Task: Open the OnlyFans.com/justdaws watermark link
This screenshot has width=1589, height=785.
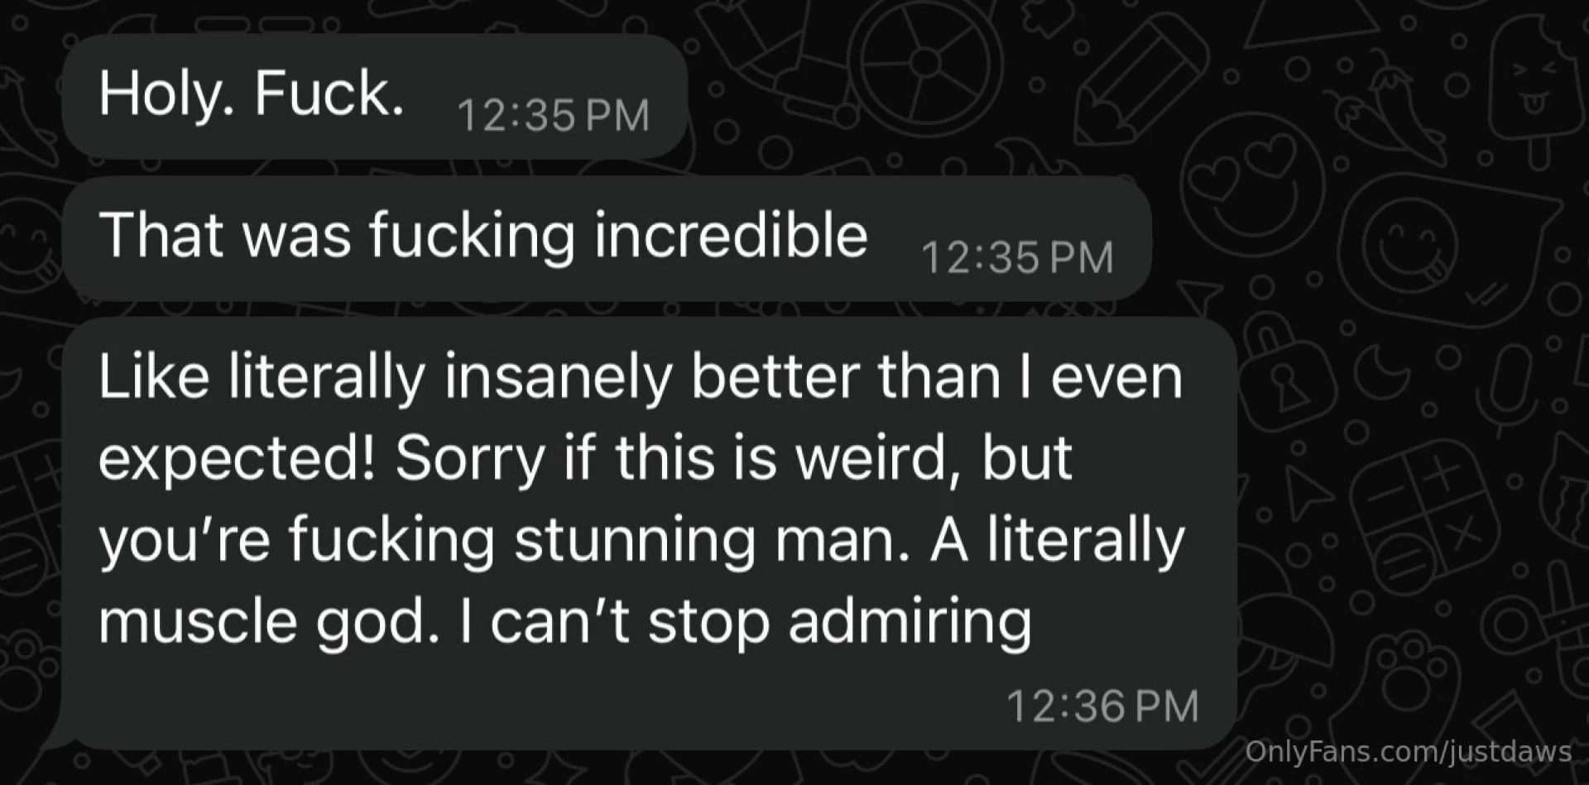Action: coord(1408,751)
